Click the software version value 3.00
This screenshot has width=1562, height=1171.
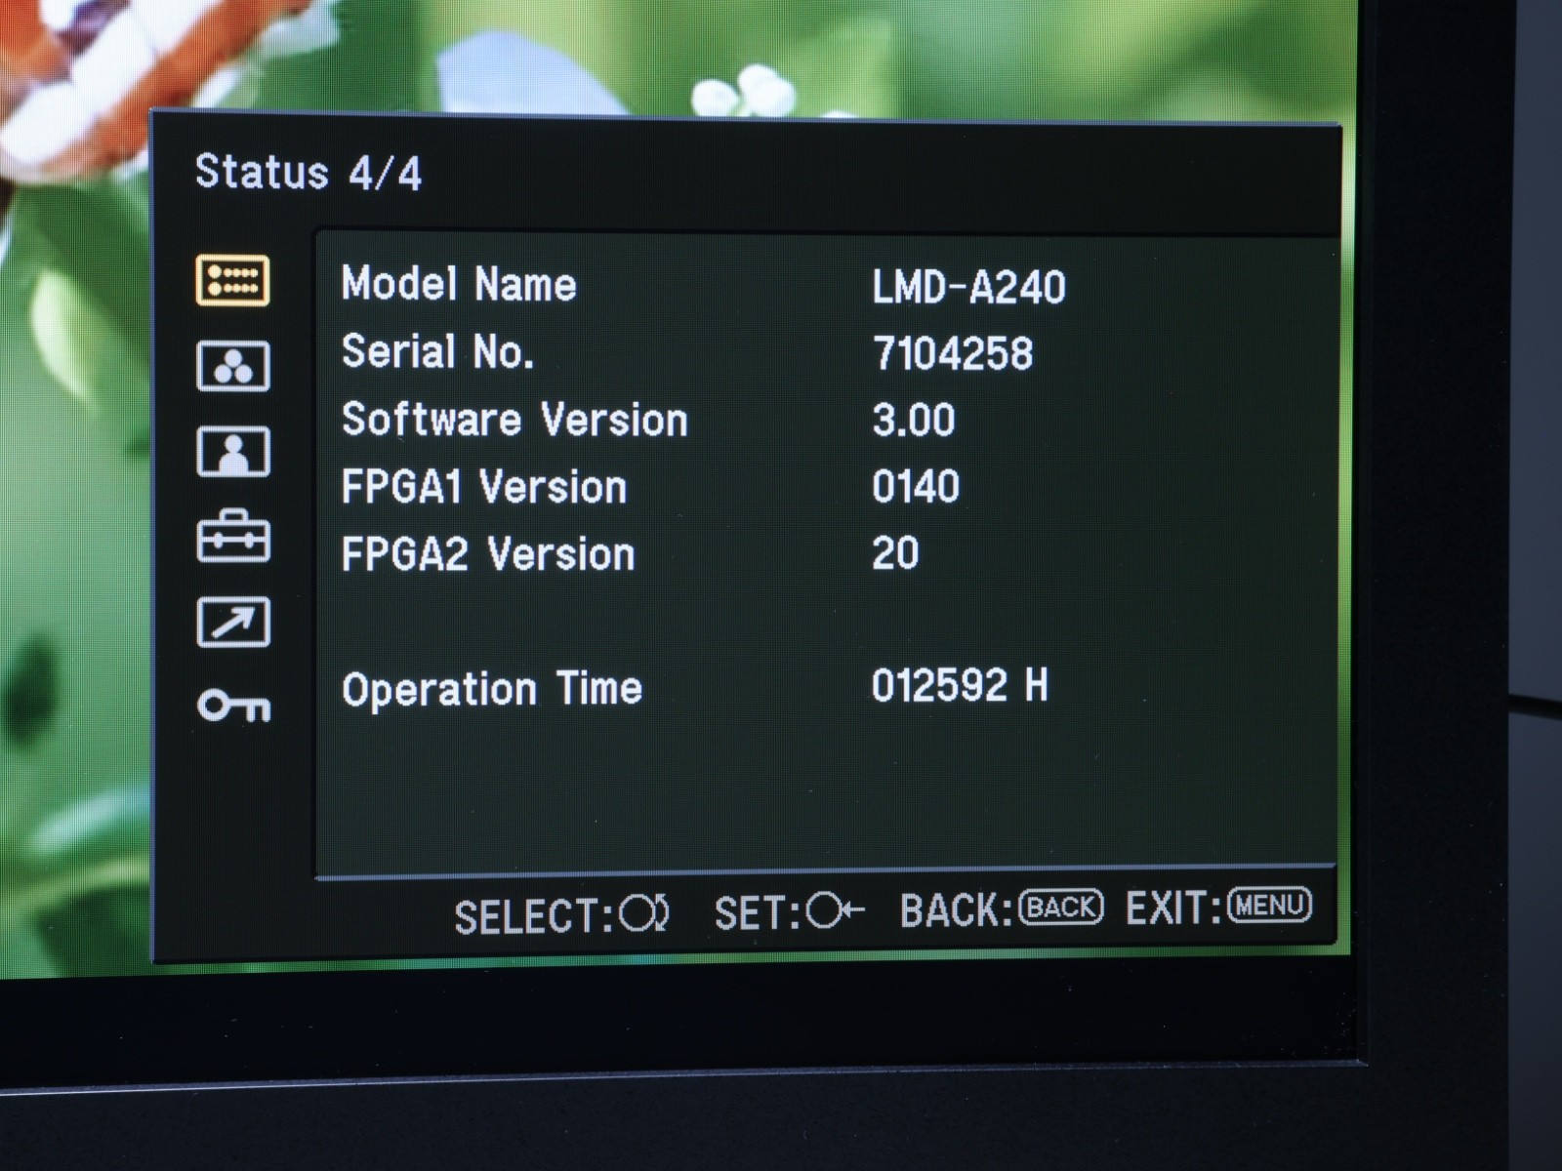pos(914,420)
